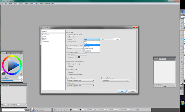
Task: Open the Units pixels dropdown
Action: pos(79,55)
